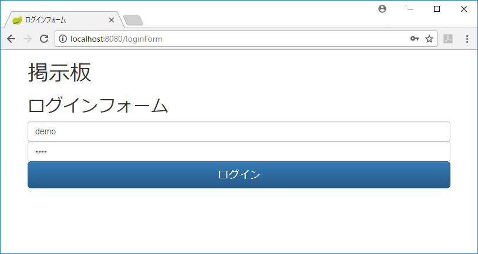Open the user profile icon
This screenshot has width=478, height=254.
pos(382,9)
